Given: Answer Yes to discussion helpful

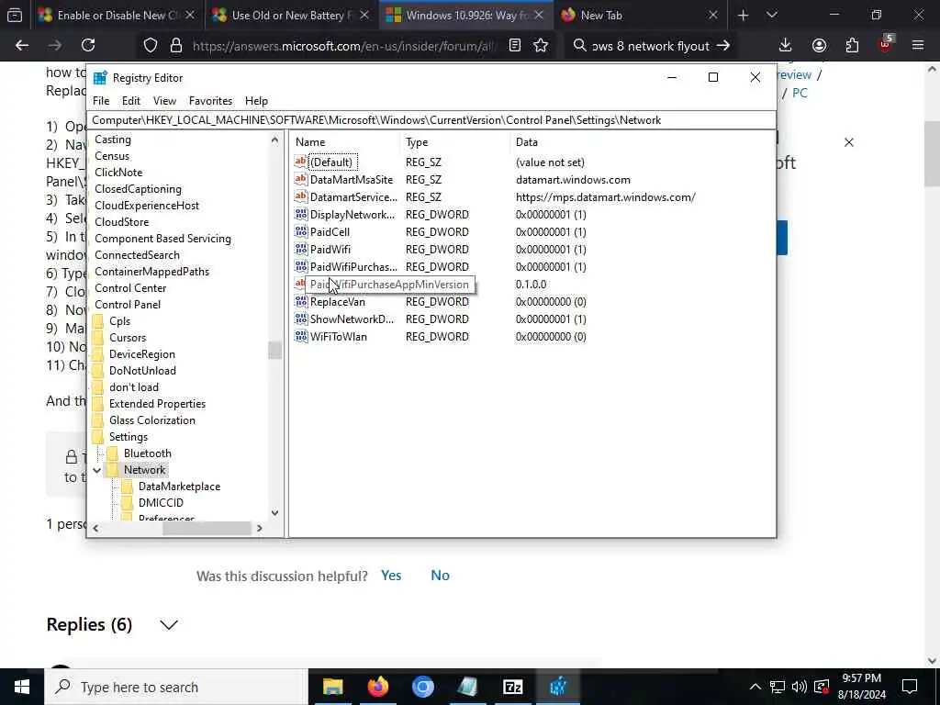Looking at the screenshot, I should click(x=391, y=576).
